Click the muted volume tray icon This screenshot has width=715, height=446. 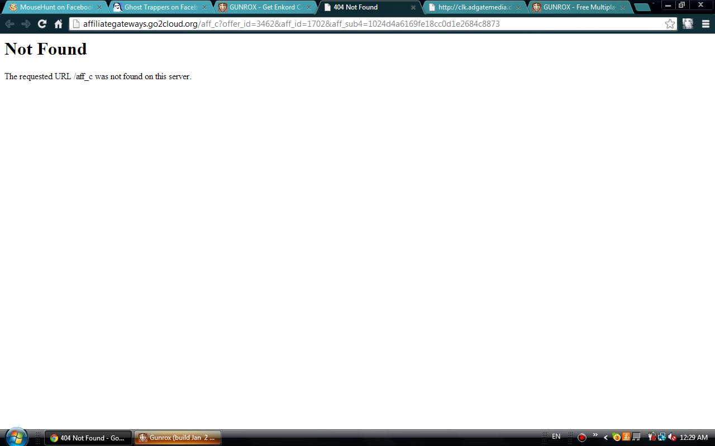[x=671, y=438]
